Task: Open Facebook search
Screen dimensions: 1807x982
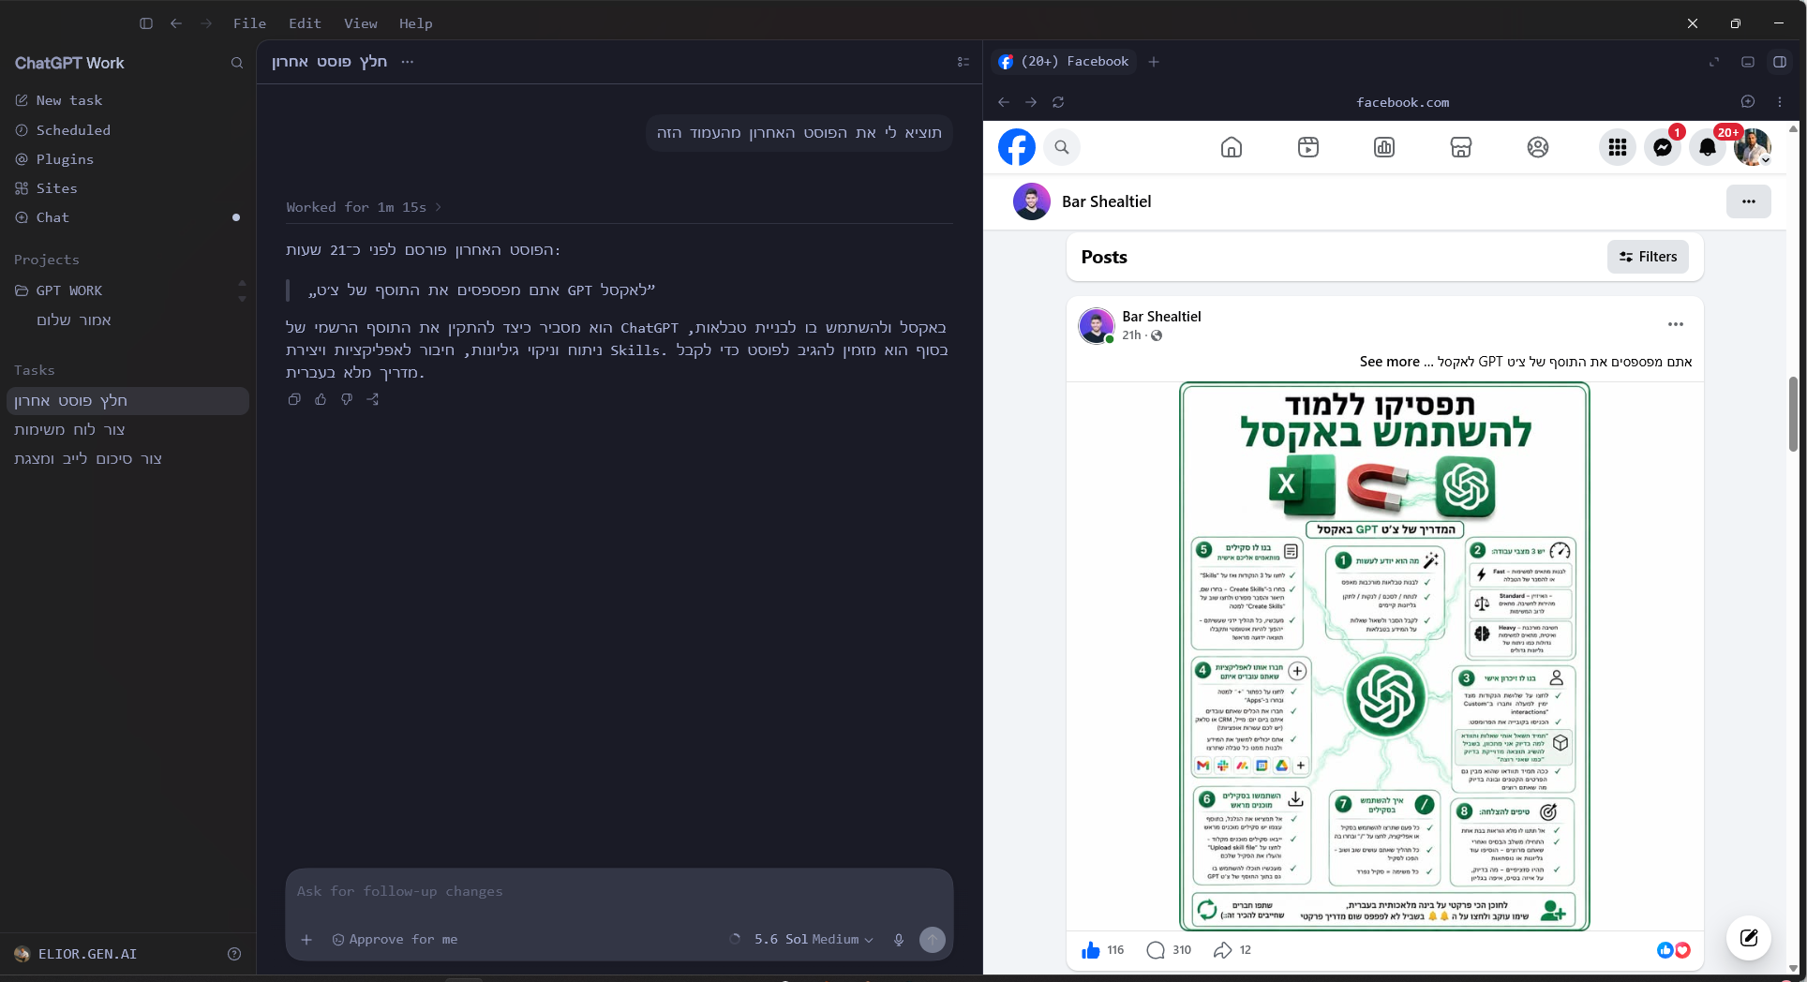Action: point(1062,147)
